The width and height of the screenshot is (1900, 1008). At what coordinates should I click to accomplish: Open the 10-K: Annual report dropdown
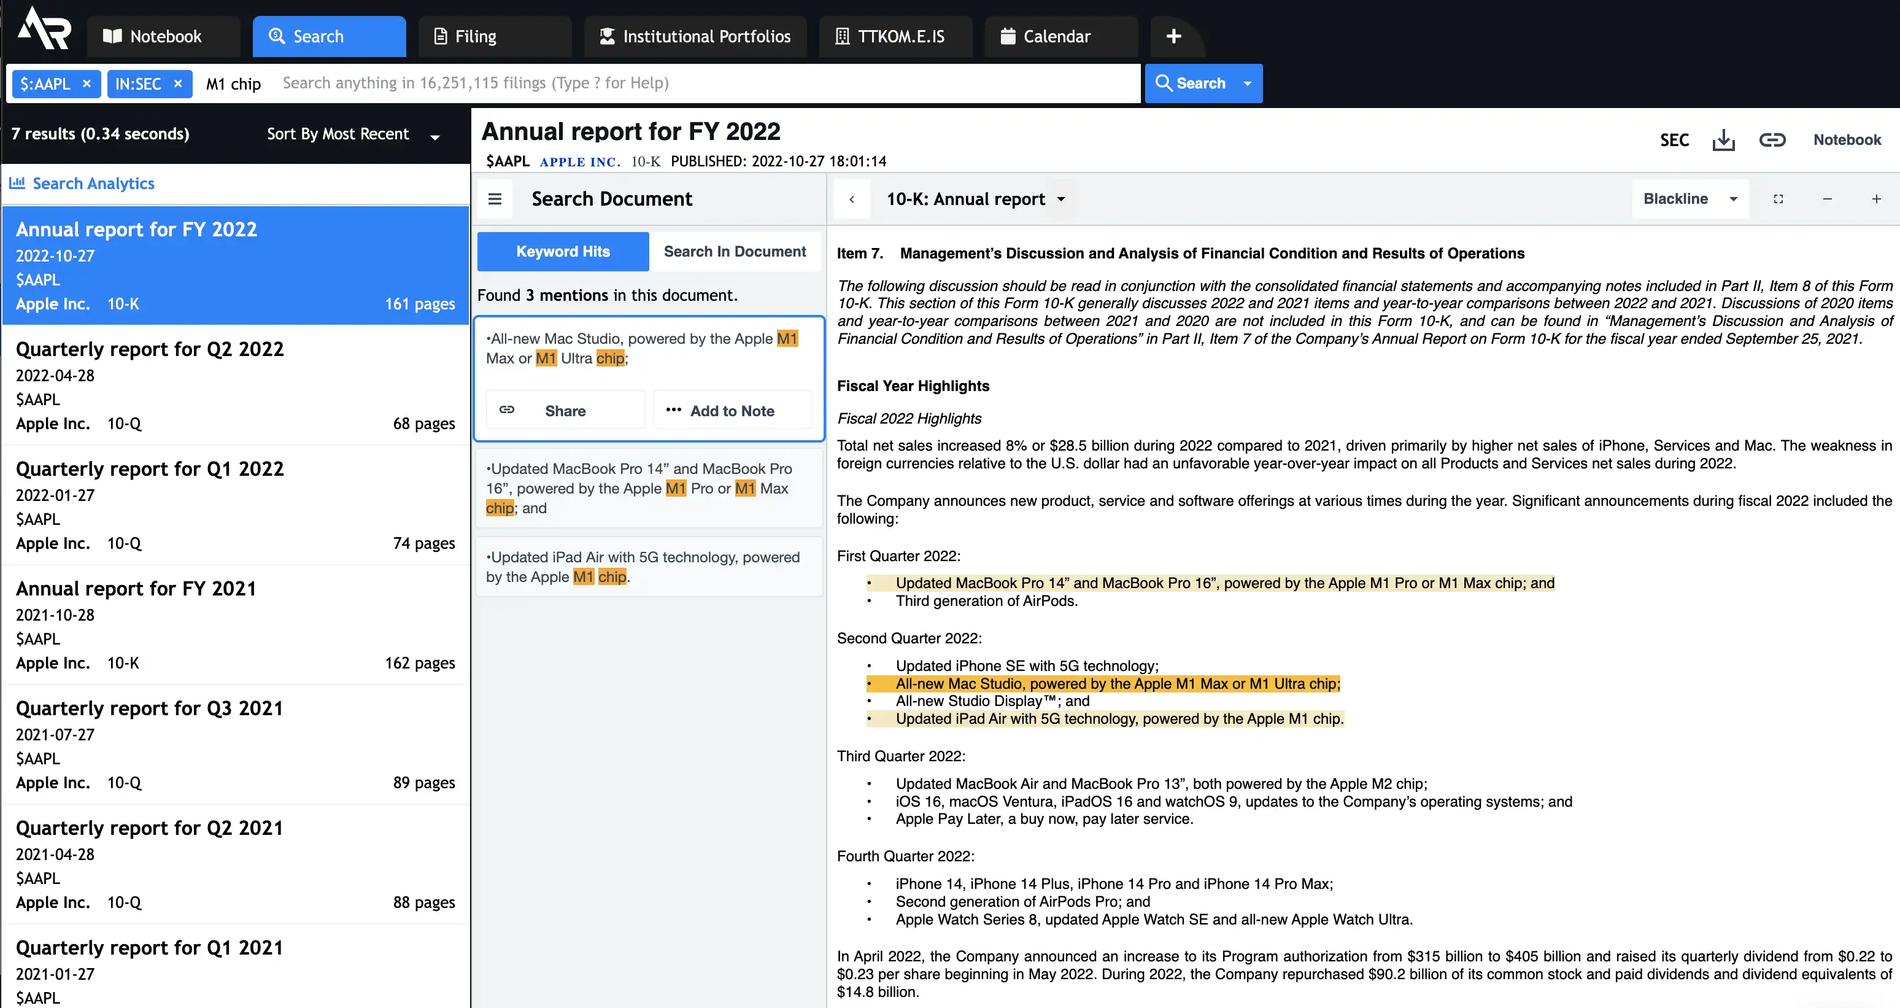(x=976, y=200)
